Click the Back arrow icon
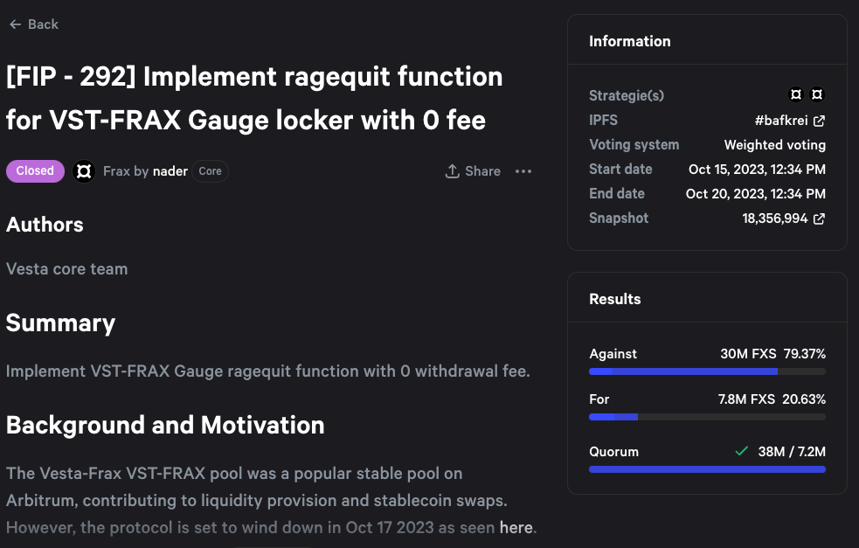The image size is (859, 548). (15, 24)
